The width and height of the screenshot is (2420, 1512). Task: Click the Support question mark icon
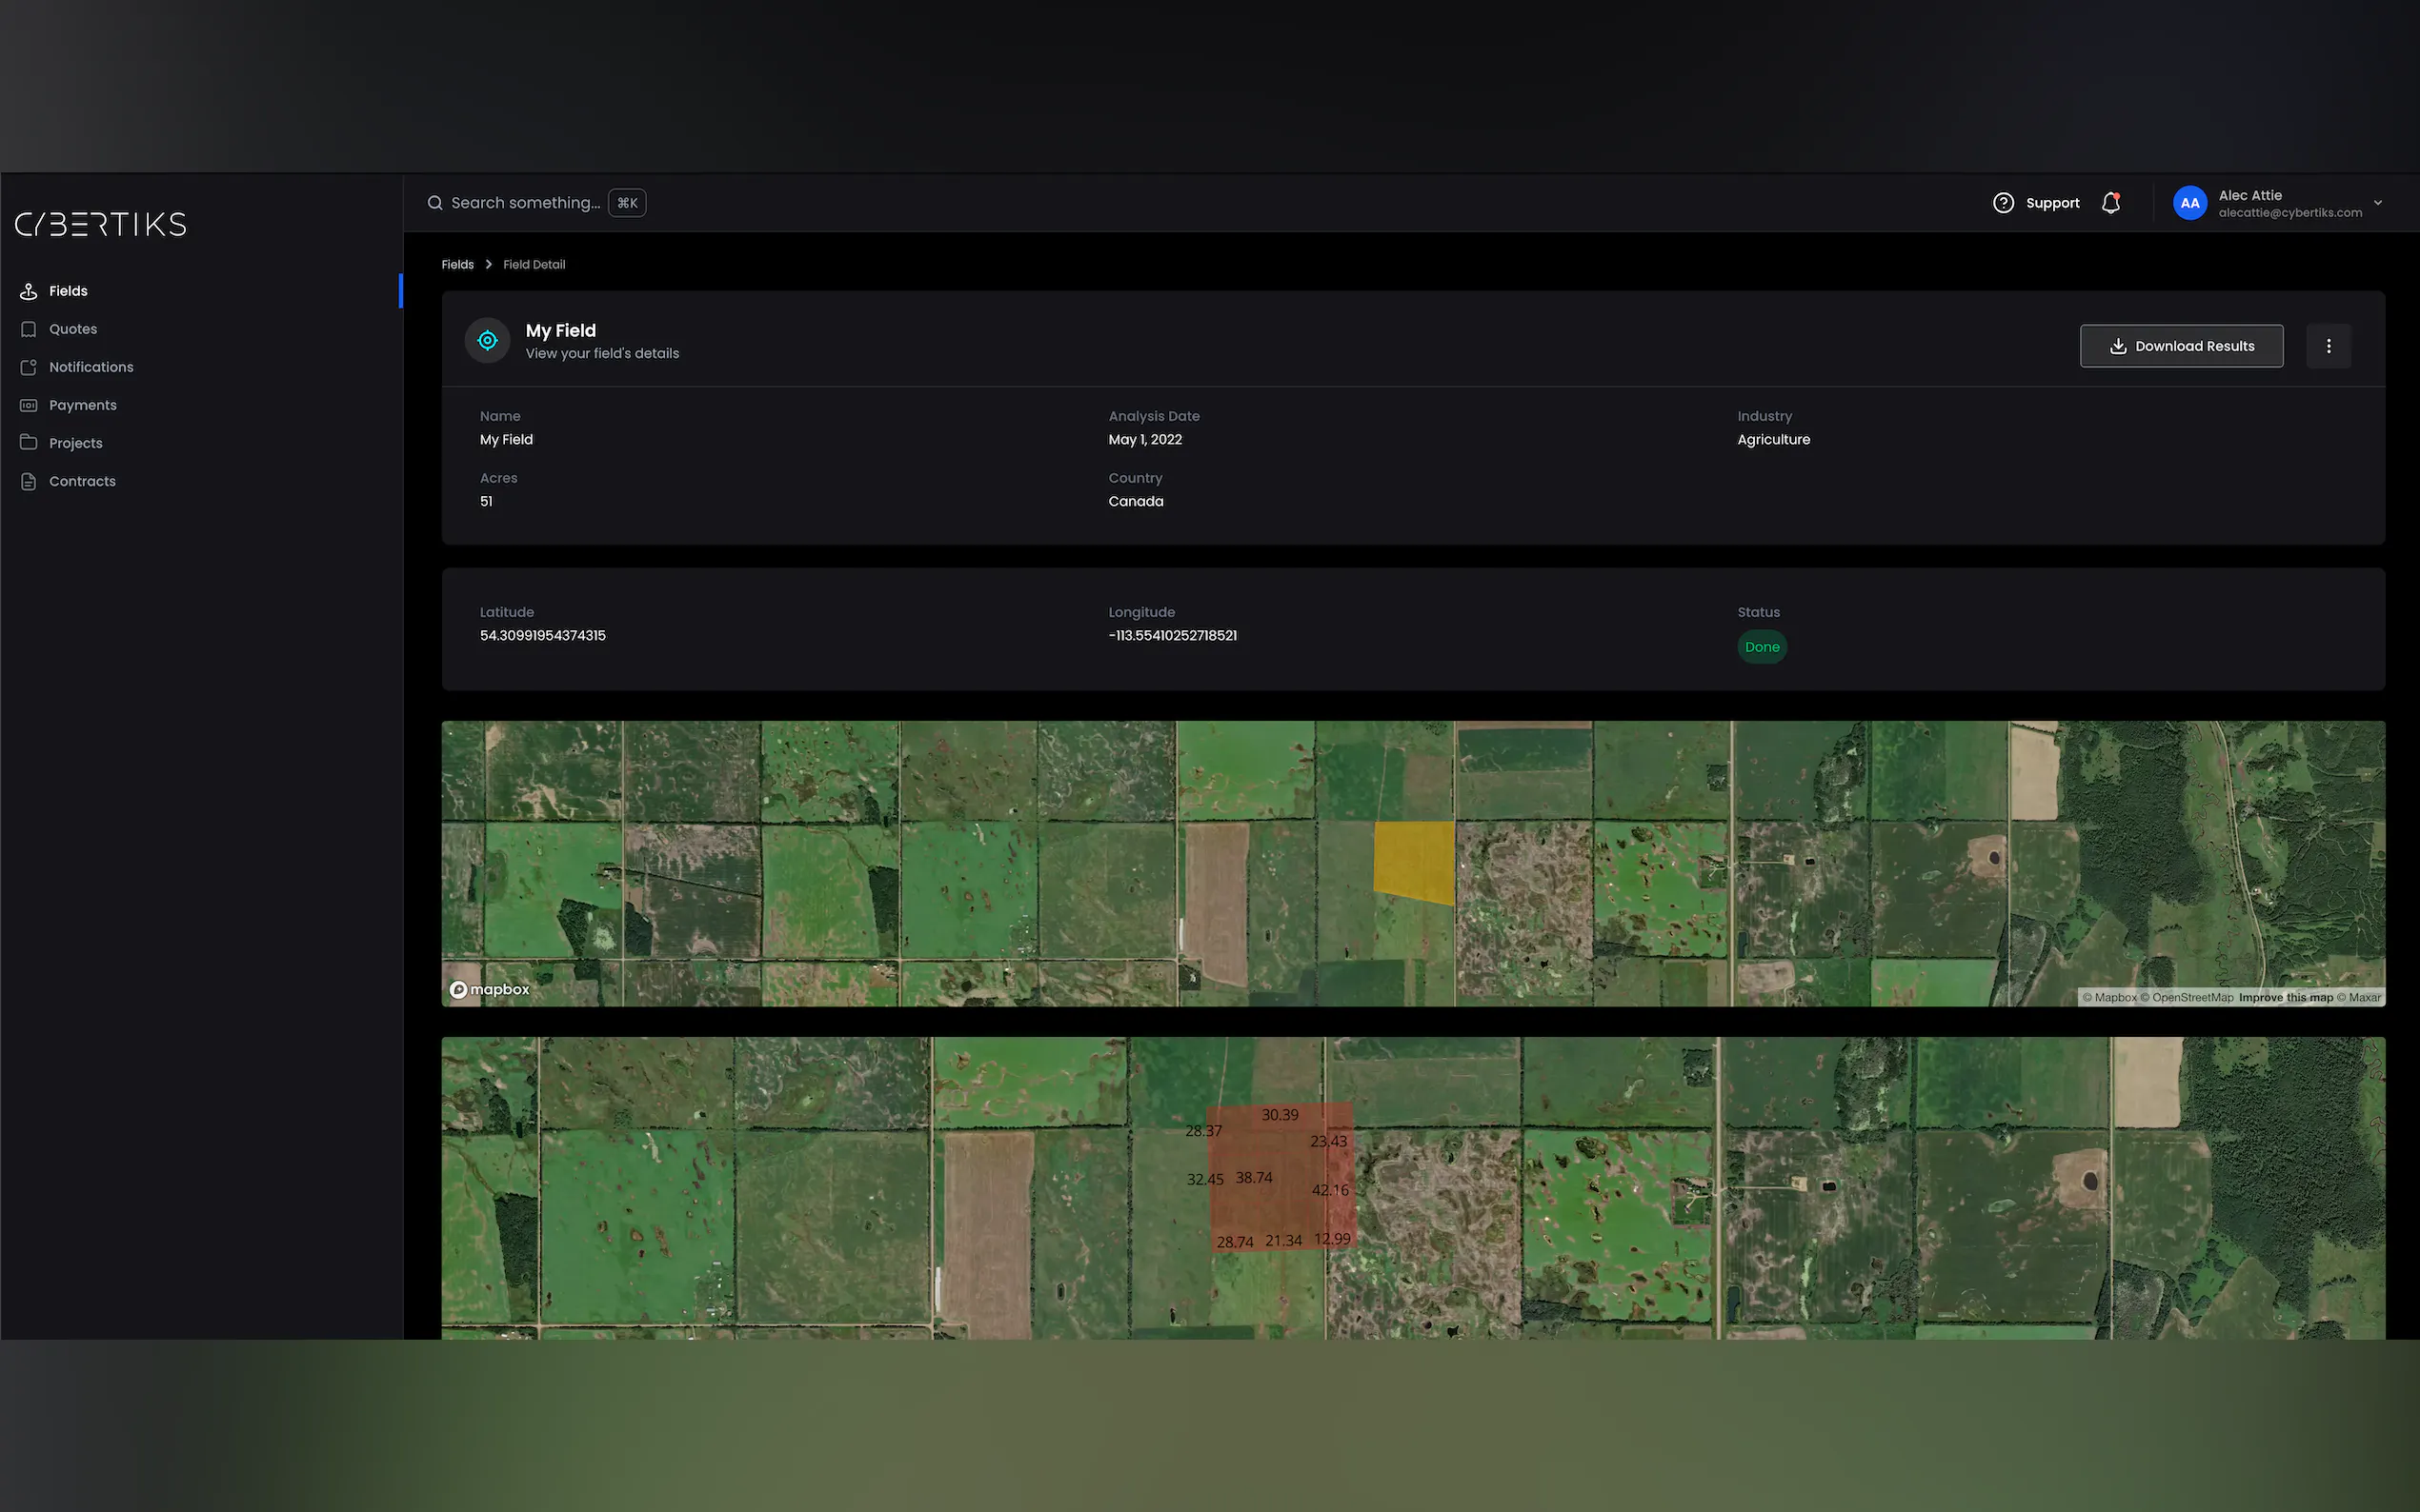point(2003,203)
